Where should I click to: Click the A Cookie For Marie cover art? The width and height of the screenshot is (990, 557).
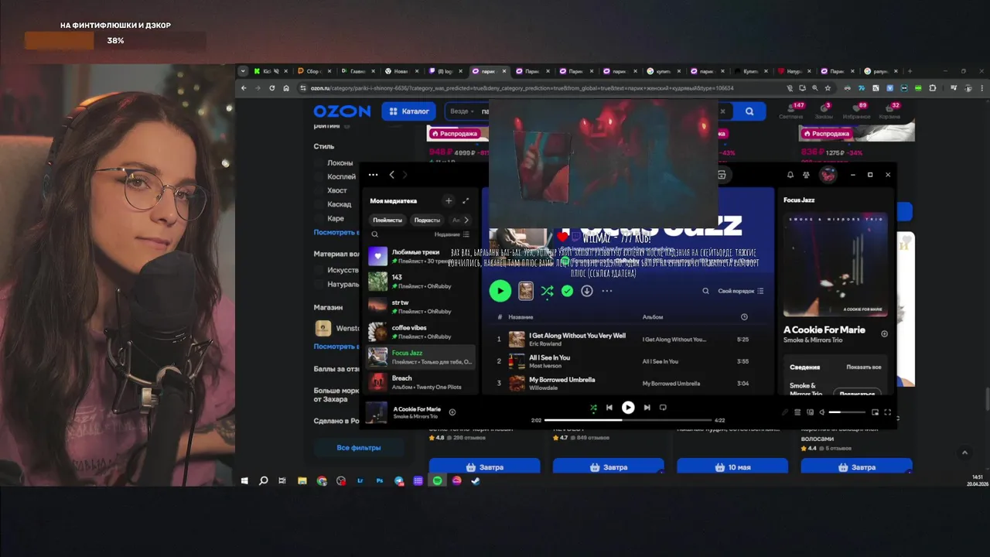coord(835,265)
